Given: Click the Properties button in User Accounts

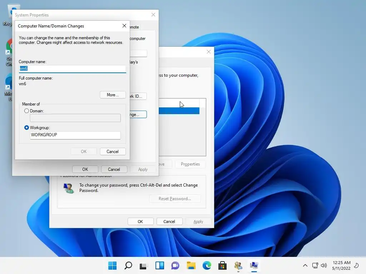Looking at the screenshot, I should click(x=190, y=164).
